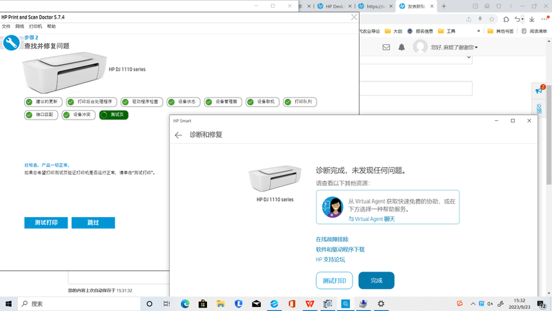
Task: Open WPS Office from the taskbar
Action: pyautogui.click(x=310, y=303)
